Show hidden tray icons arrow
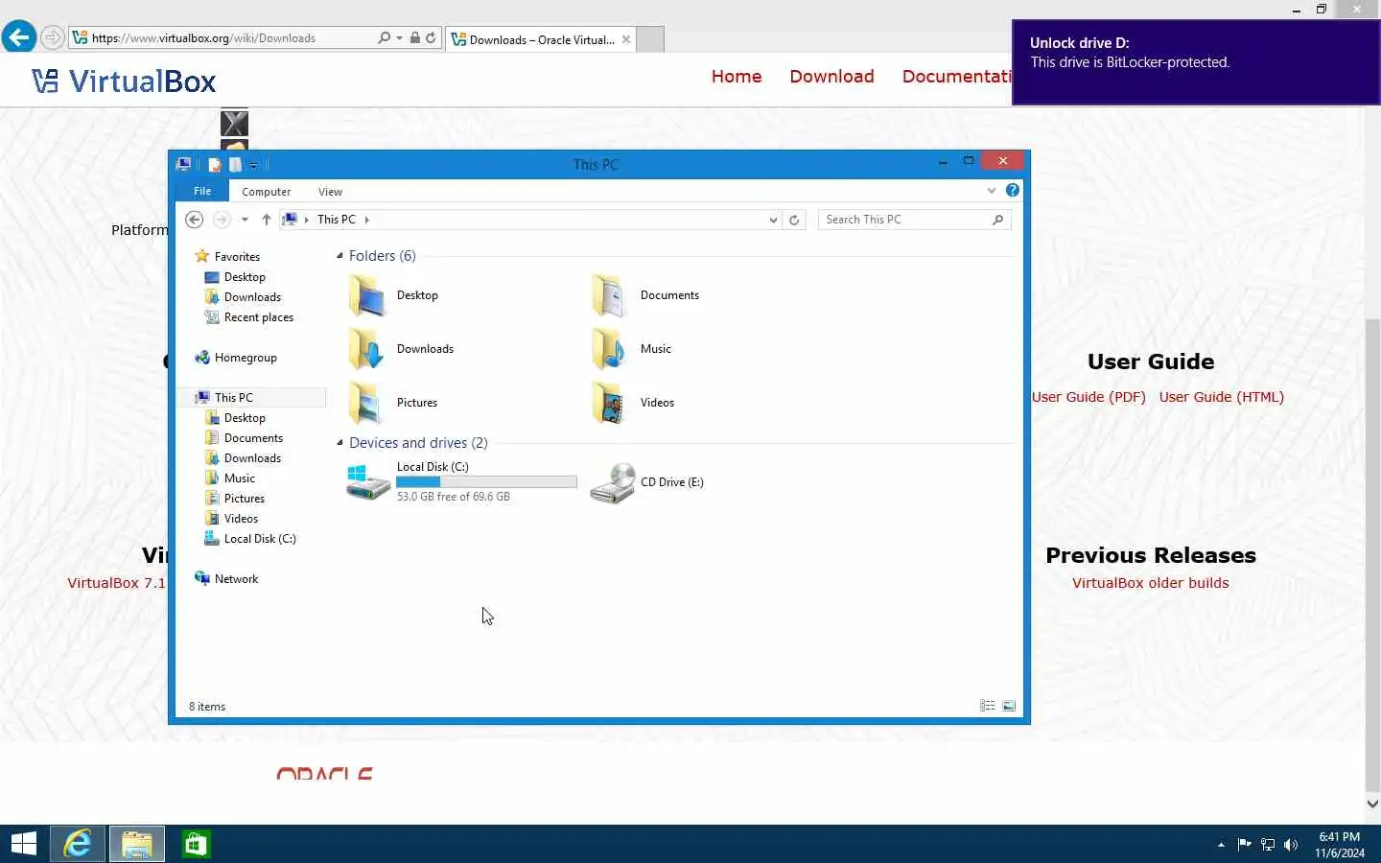 coord(1221,845)
